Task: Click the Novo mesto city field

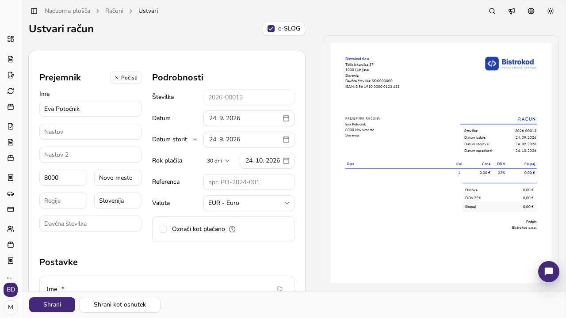Action: [118, 178]
